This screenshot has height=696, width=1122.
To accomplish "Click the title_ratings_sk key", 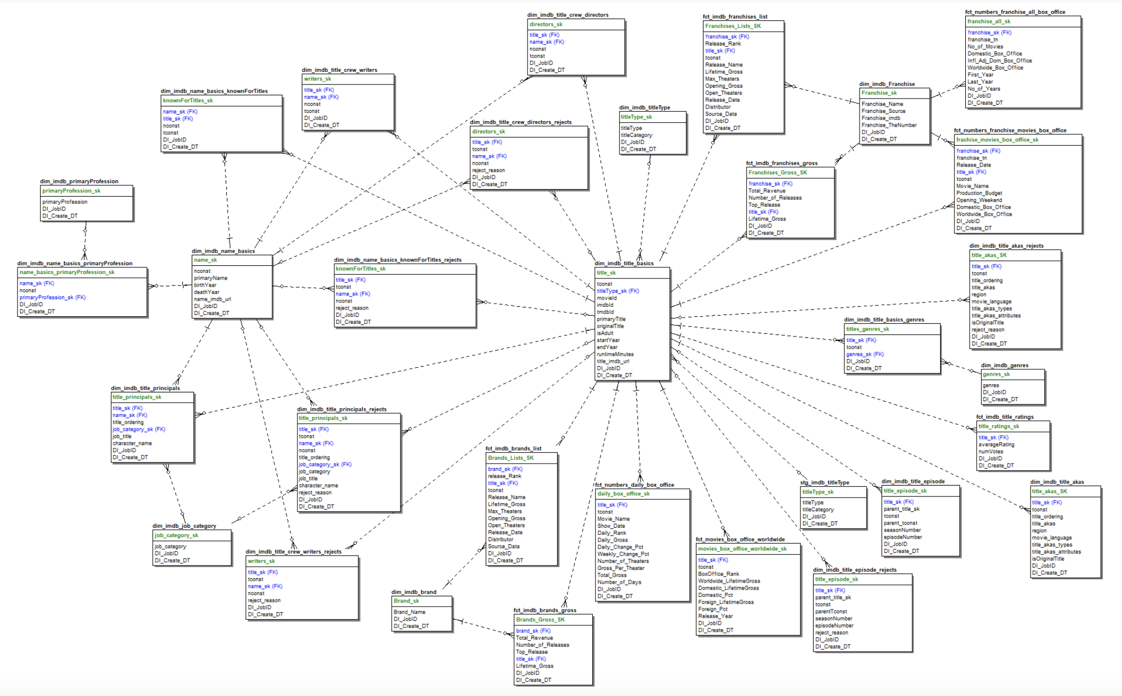I will [999, 426].
